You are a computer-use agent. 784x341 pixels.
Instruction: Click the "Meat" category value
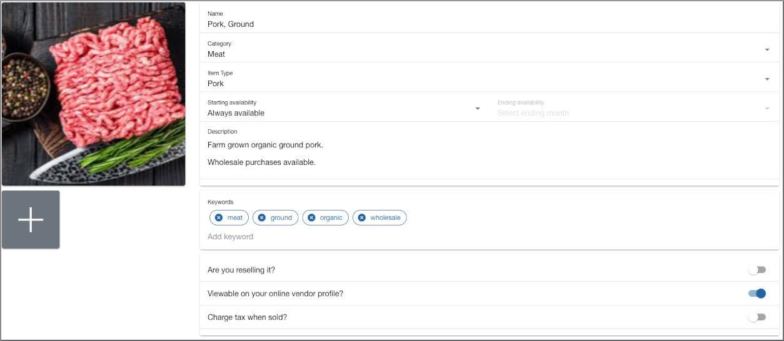point(216,54)
